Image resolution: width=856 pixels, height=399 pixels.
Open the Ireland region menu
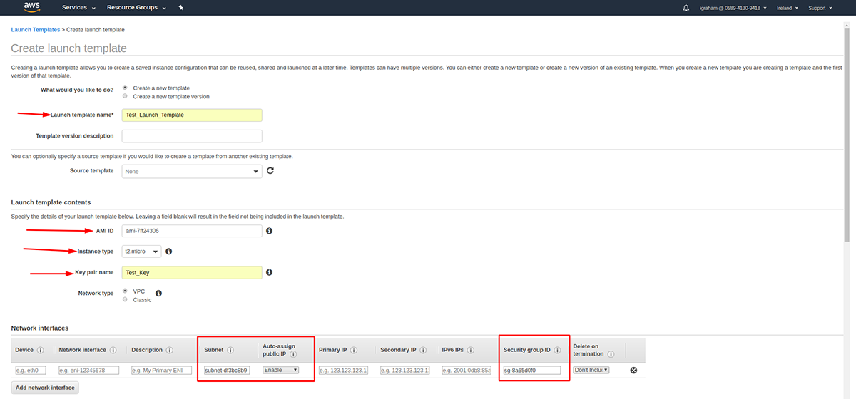[787, 8]
